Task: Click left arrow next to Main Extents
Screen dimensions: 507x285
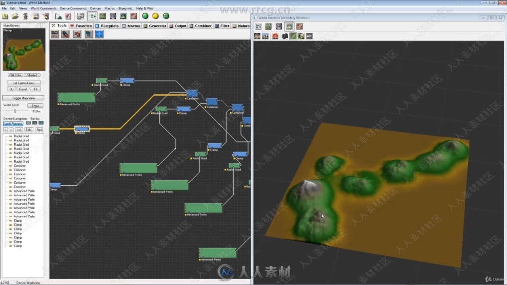Action: 38,25
